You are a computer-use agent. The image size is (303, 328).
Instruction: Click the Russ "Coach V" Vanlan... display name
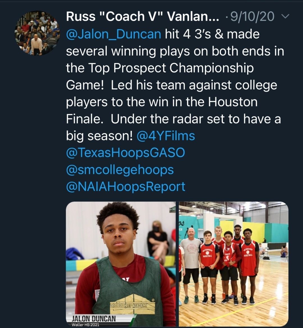(x=142, y=17)
